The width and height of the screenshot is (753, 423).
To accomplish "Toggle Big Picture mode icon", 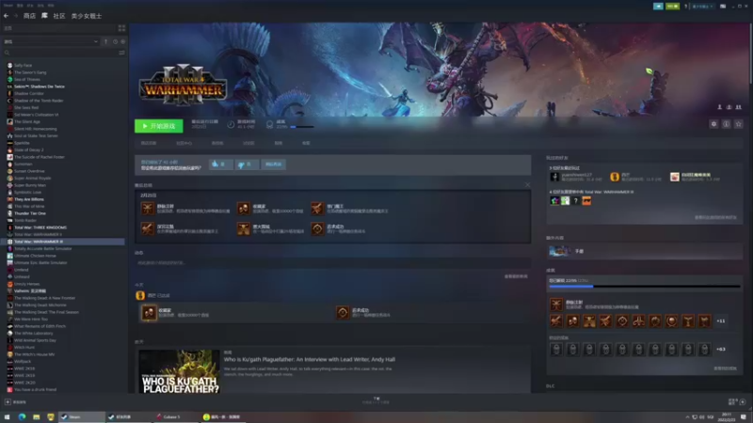I will tap(723, 7).
